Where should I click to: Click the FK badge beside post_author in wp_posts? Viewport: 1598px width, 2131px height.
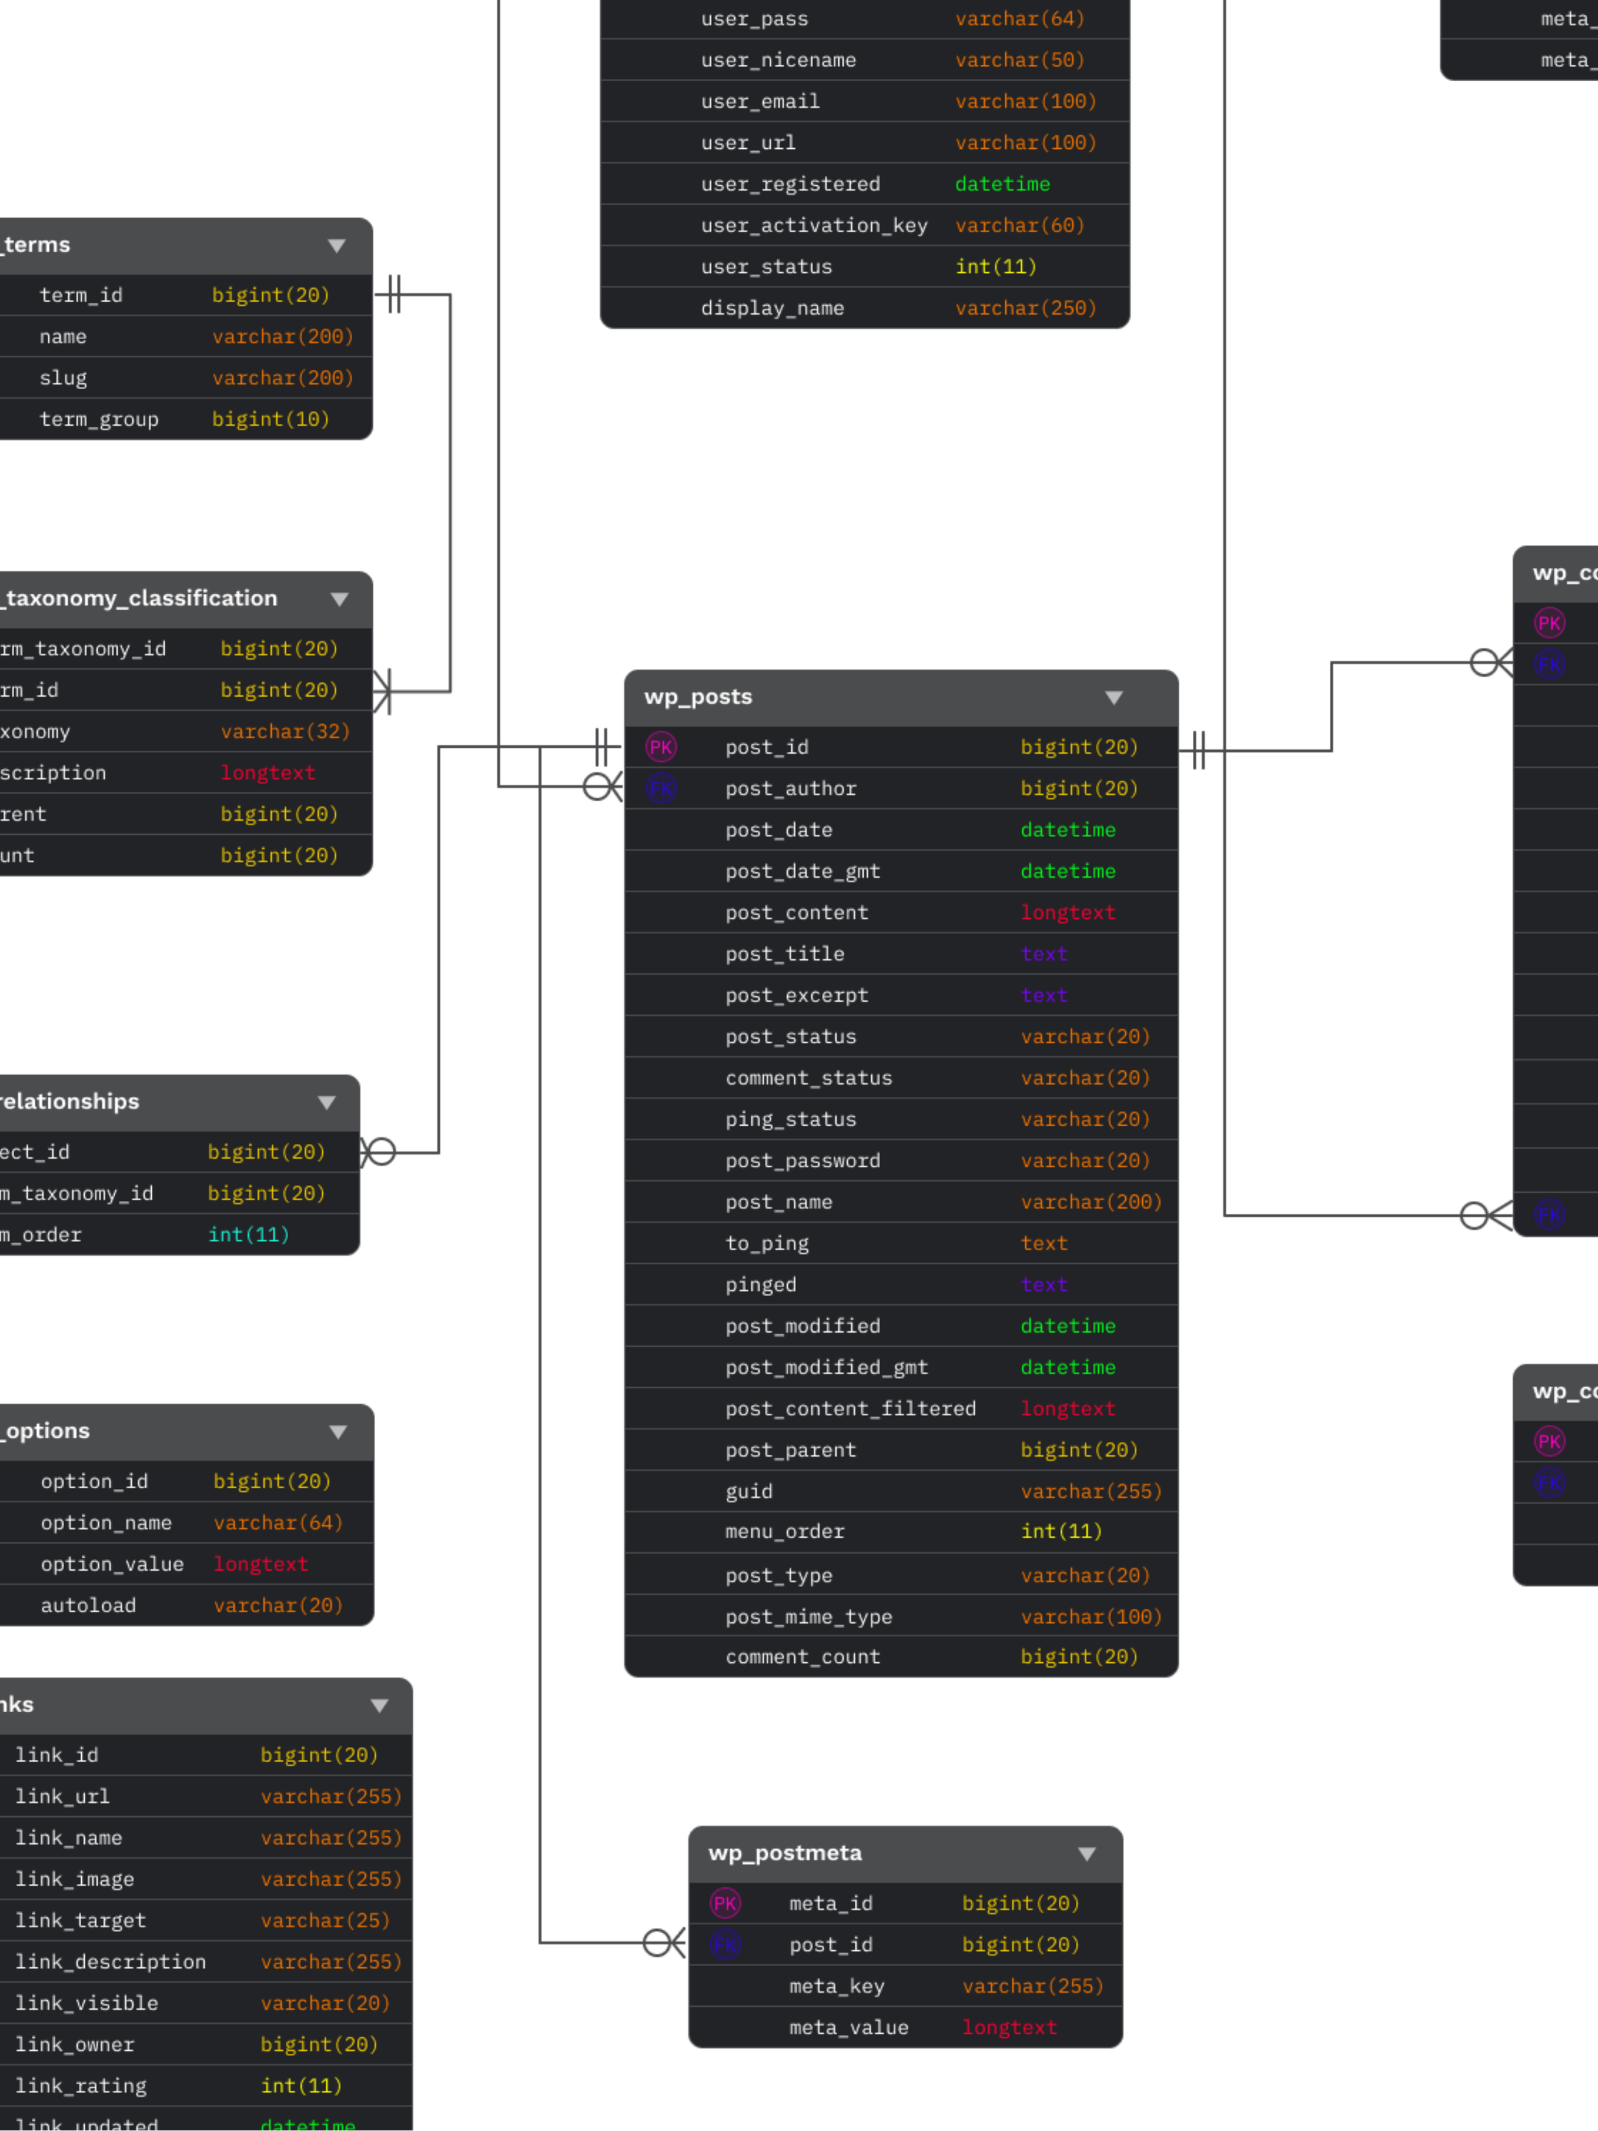(661, 788)
